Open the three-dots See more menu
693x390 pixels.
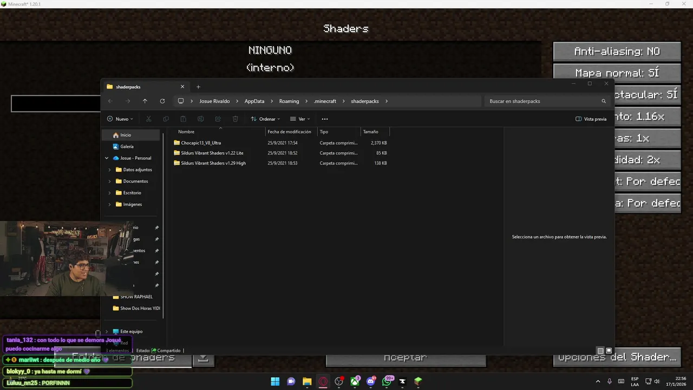click(x=325, y=119)
